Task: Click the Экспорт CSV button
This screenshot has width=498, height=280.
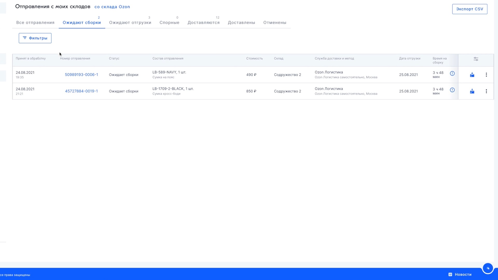Action: (470, 9)
